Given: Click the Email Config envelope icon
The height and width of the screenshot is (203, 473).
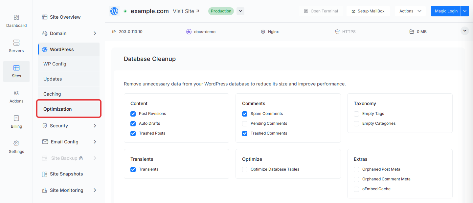Looking at the screenshot, I should [x=45, y=142].
